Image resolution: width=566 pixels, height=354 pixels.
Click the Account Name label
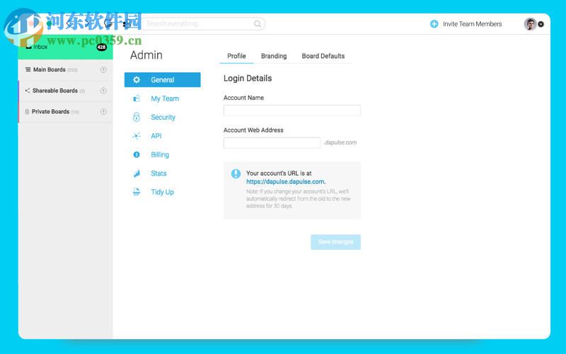point(243,98)
